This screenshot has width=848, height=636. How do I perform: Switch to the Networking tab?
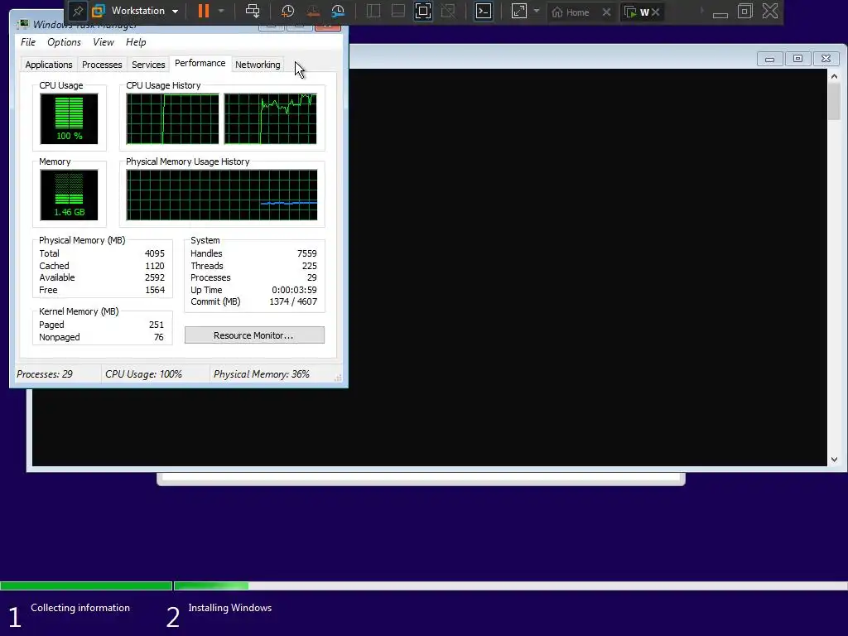(258, 65)
